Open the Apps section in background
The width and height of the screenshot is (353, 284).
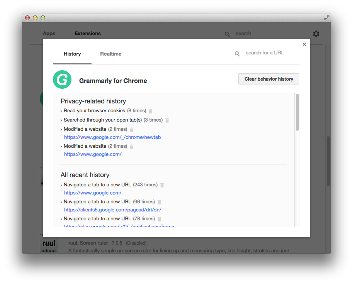49,34
